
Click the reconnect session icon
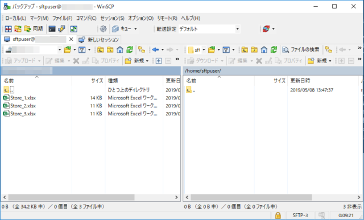266,29
